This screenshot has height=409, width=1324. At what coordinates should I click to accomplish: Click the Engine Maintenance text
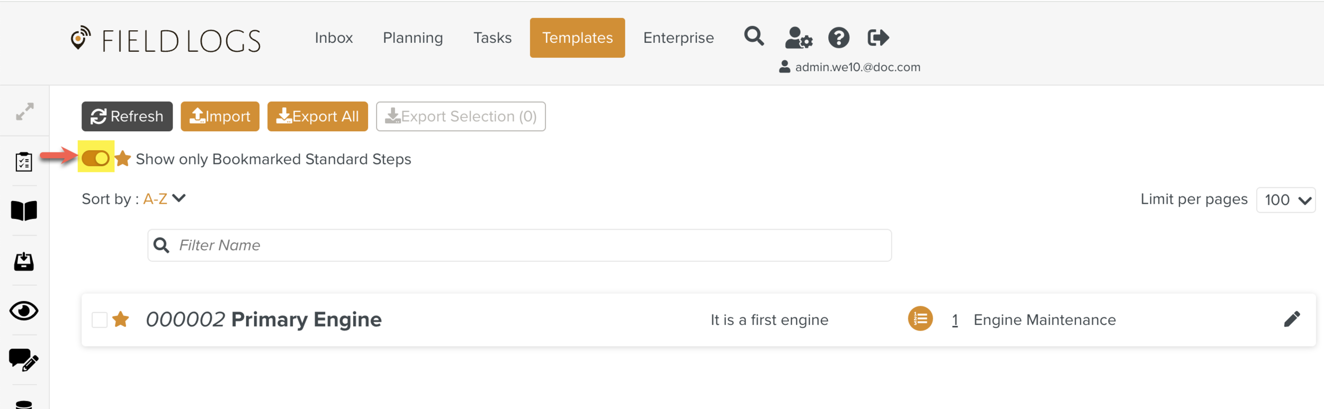1044,320
